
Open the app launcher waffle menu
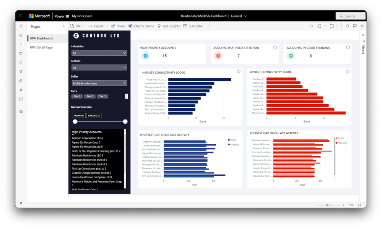(21, 16)
